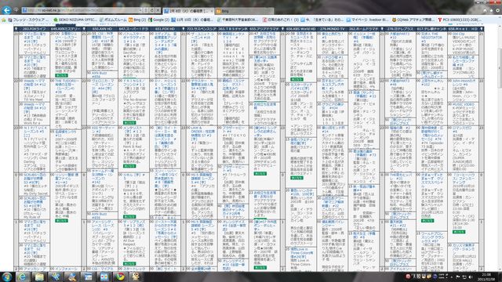This screenshot has width=502, height=282.
Task: Open the IE home icon
Action: [x=485, y=10]
